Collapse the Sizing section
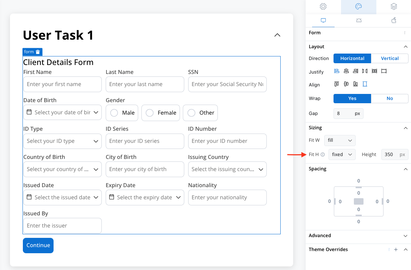The height and width of the screenshot is (270, 411). click(x=406, y=128)
